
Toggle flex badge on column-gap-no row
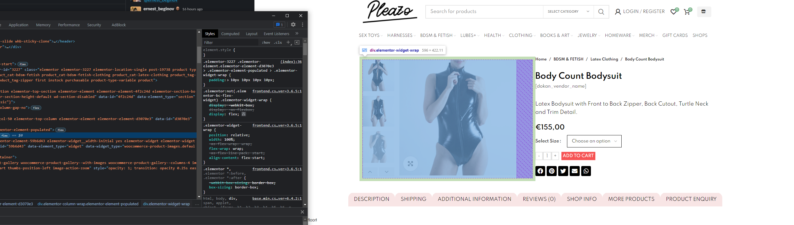pyautogui.click(x=36, y=108)
